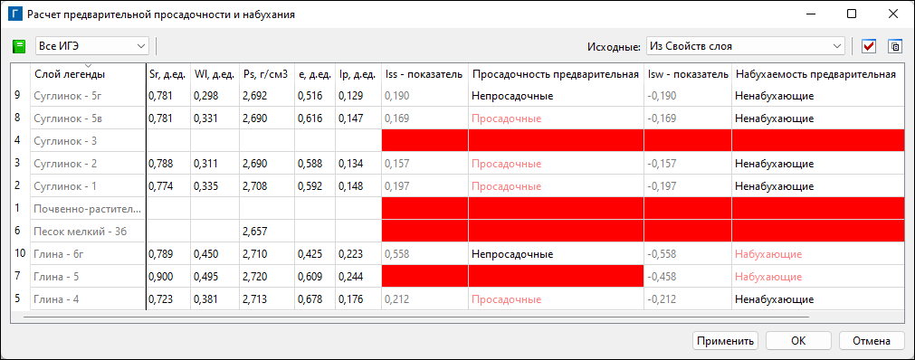Viewport: 915px width, 360px height.
Task: Click the 'Применить' button
Action: tap(725, 340)
